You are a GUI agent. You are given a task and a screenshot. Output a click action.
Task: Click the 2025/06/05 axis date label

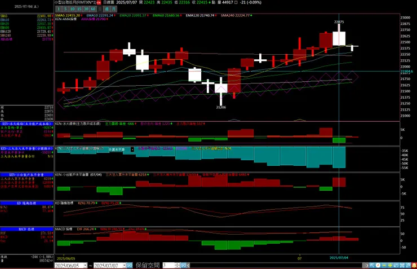tap(66, 258)
